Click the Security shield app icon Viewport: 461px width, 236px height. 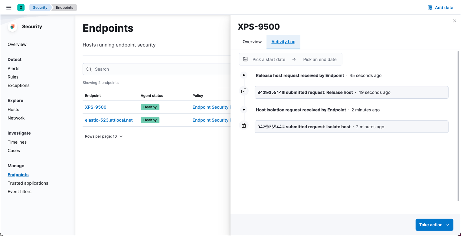point(12,27)
